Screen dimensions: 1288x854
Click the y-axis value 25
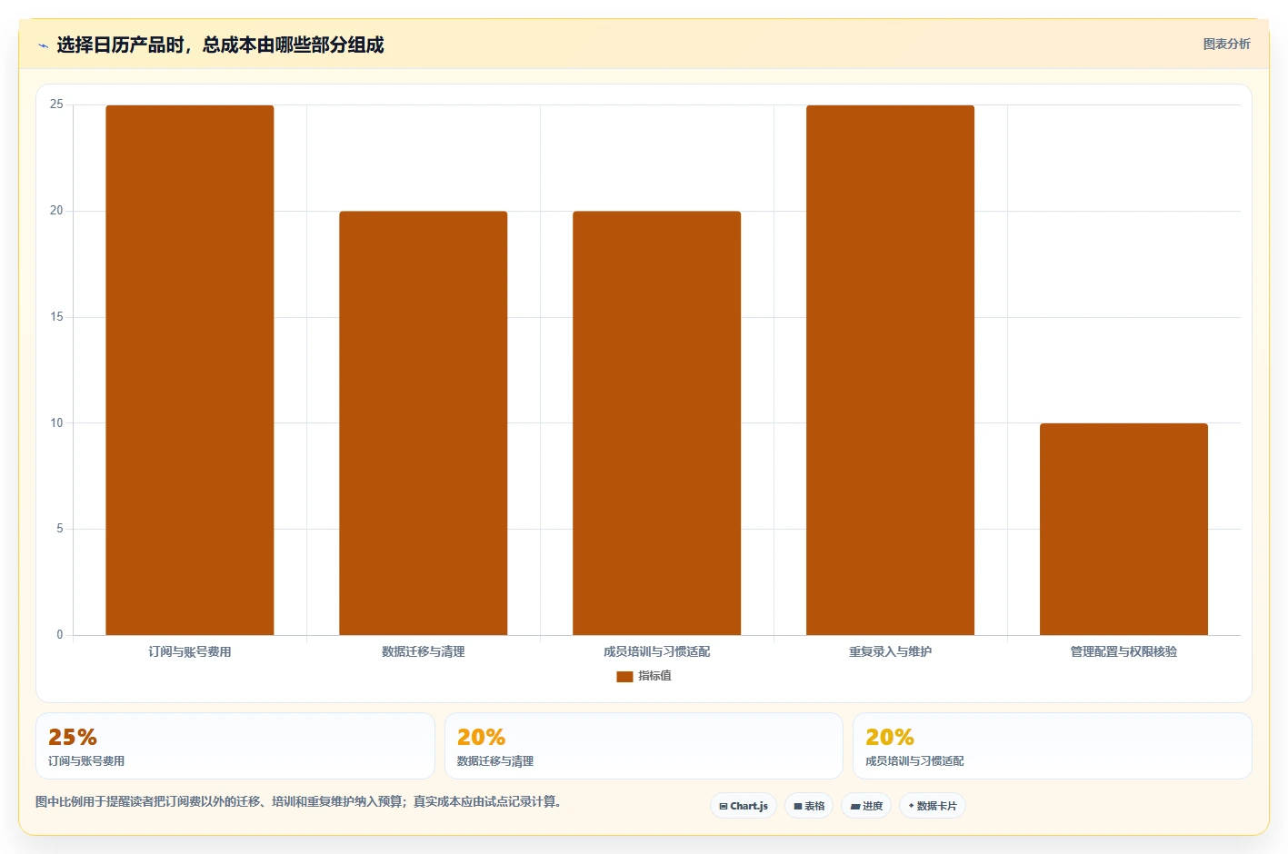coord(56,104)
